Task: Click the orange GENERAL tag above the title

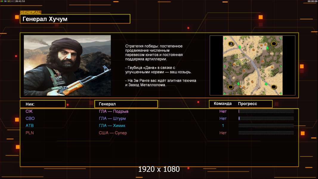Action: click(x=30, y=13)
